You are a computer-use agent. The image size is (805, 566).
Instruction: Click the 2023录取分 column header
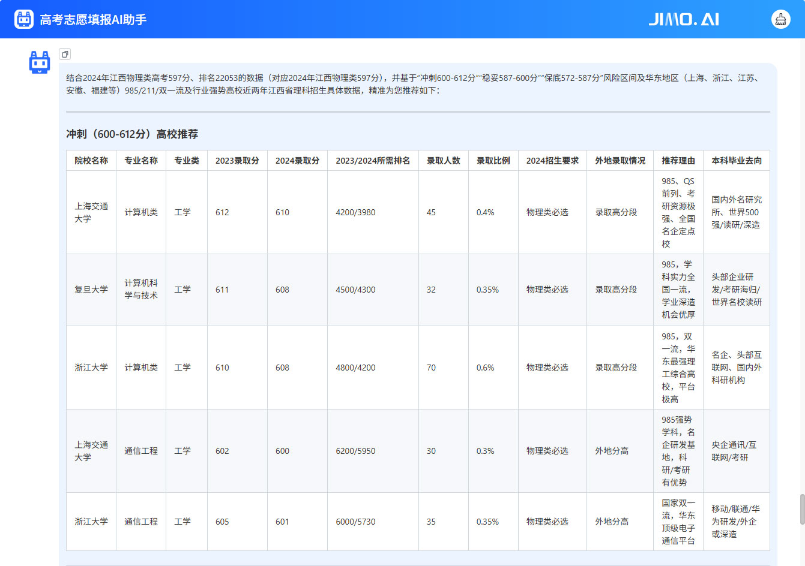(237, 161)
